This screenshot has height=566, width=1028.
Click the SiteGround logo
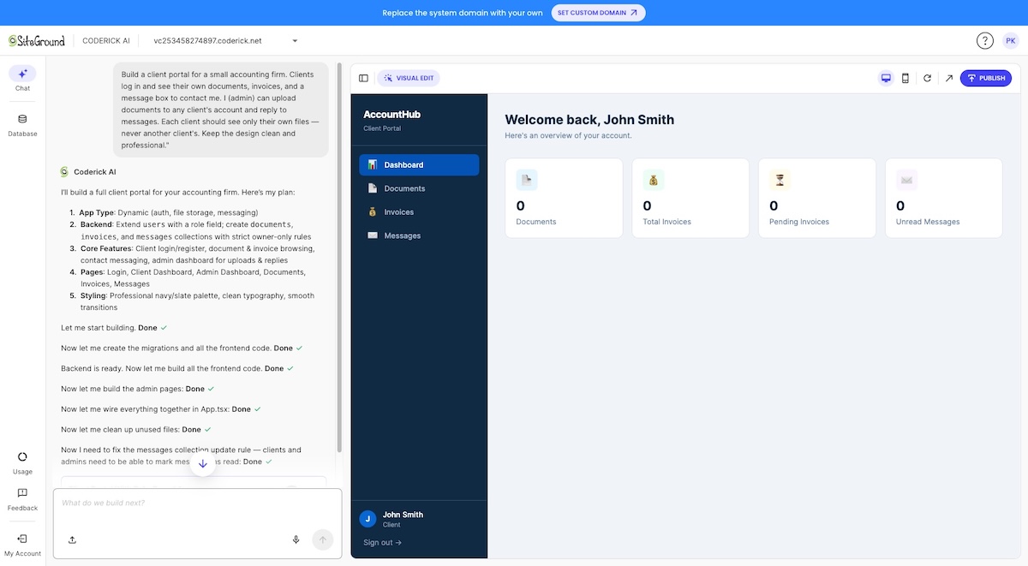(x=36, y=40)
